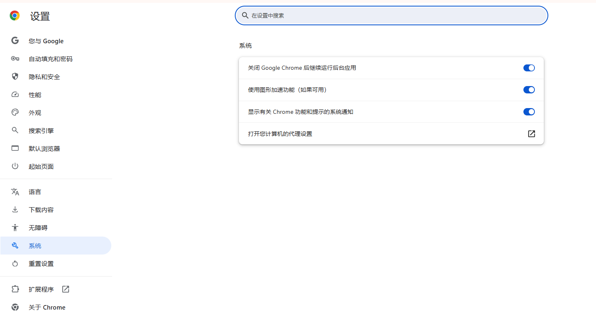
Task: Open the 自动填充和密码 settings section
Action: (56, 59)
